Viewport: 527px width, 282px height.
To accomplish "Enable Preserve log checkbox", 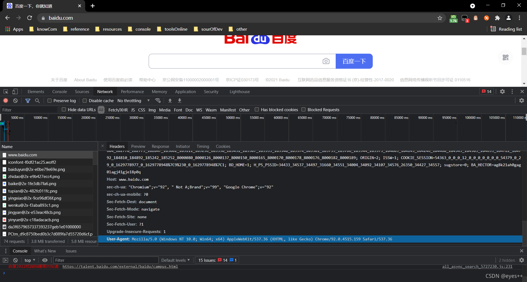I will 50,101.
